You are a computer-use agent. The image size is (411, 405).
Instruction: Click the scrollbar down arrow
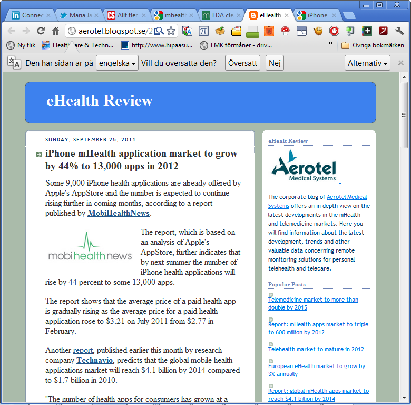click(x=404, y=398)
